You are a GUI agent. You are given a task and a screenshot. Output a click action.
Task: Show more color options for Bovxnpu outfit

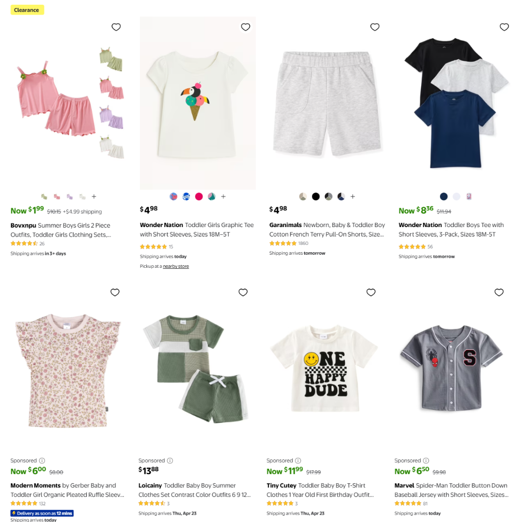(x=94, y=197)
